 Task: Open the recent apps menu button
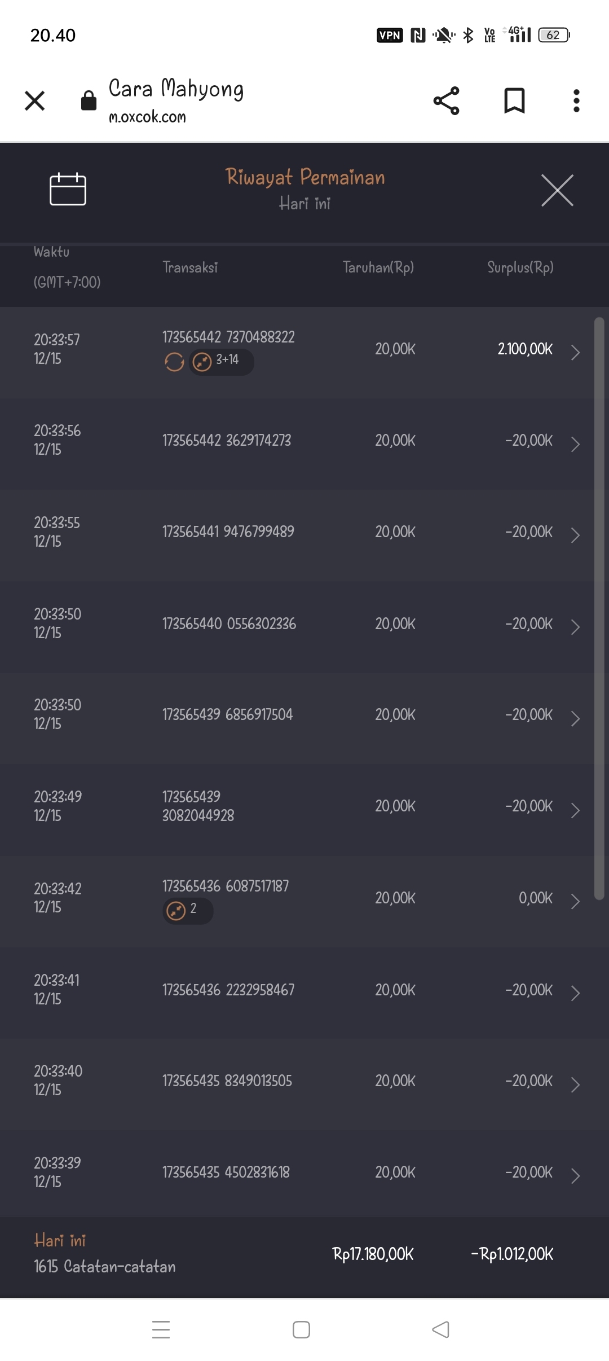161,1329
